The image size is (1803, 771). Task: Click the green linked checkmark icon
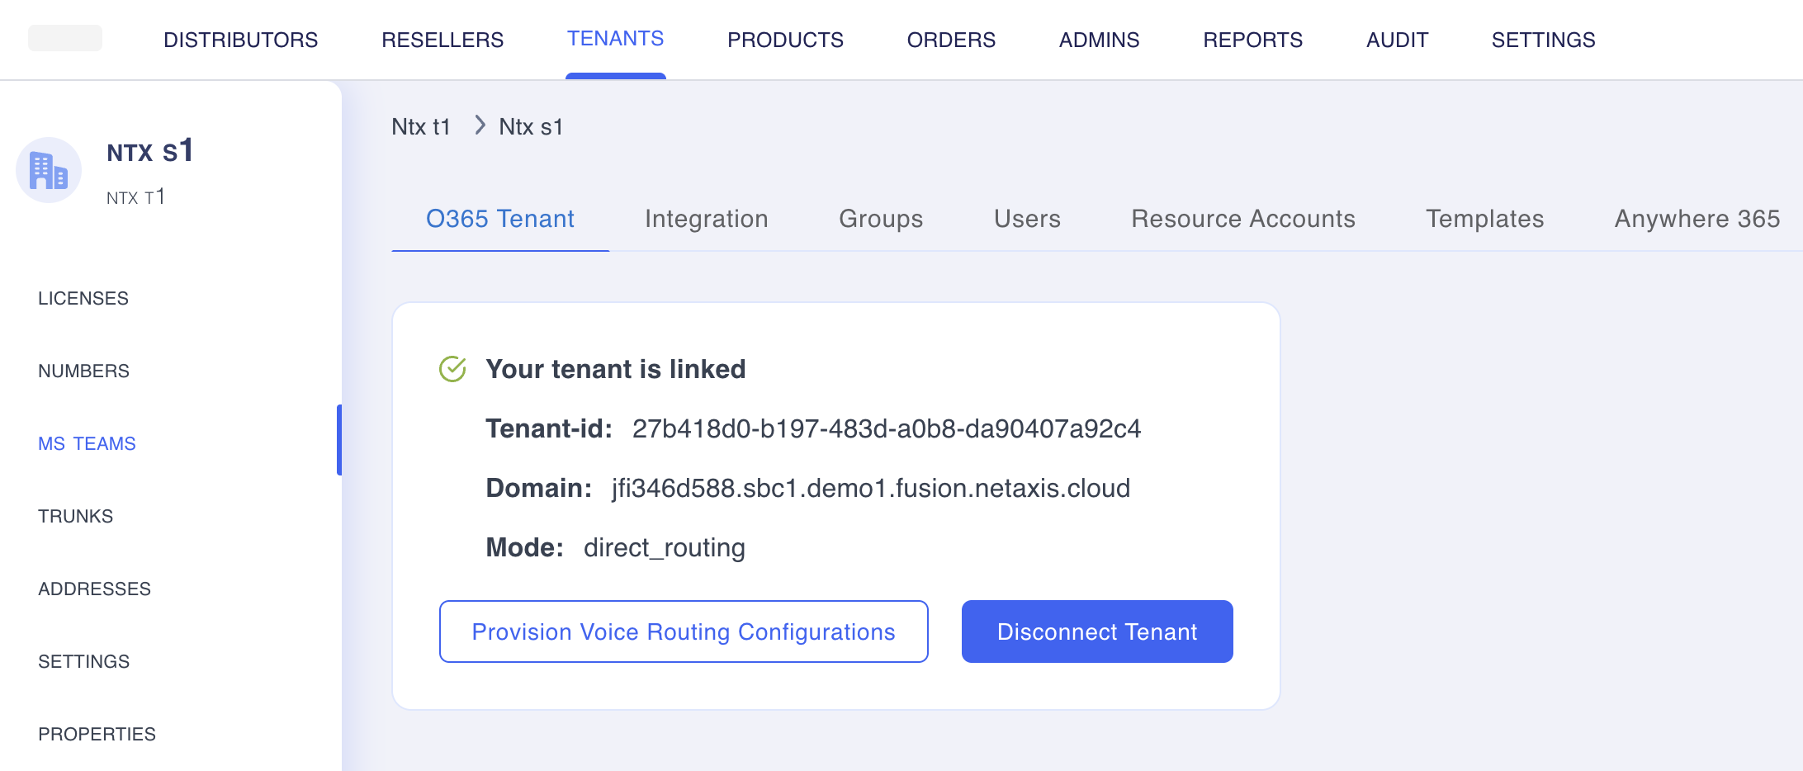(x=452, y=369)
